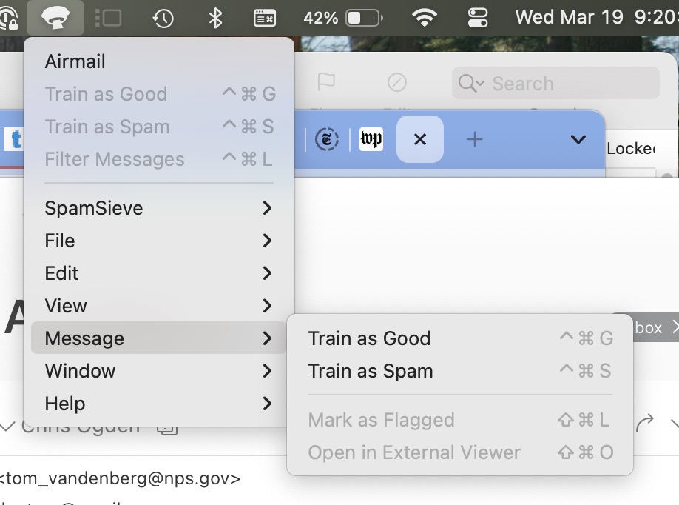Open the File submenu
The image size is (679, 505).
pyautogui.click(x=158, y=241)
